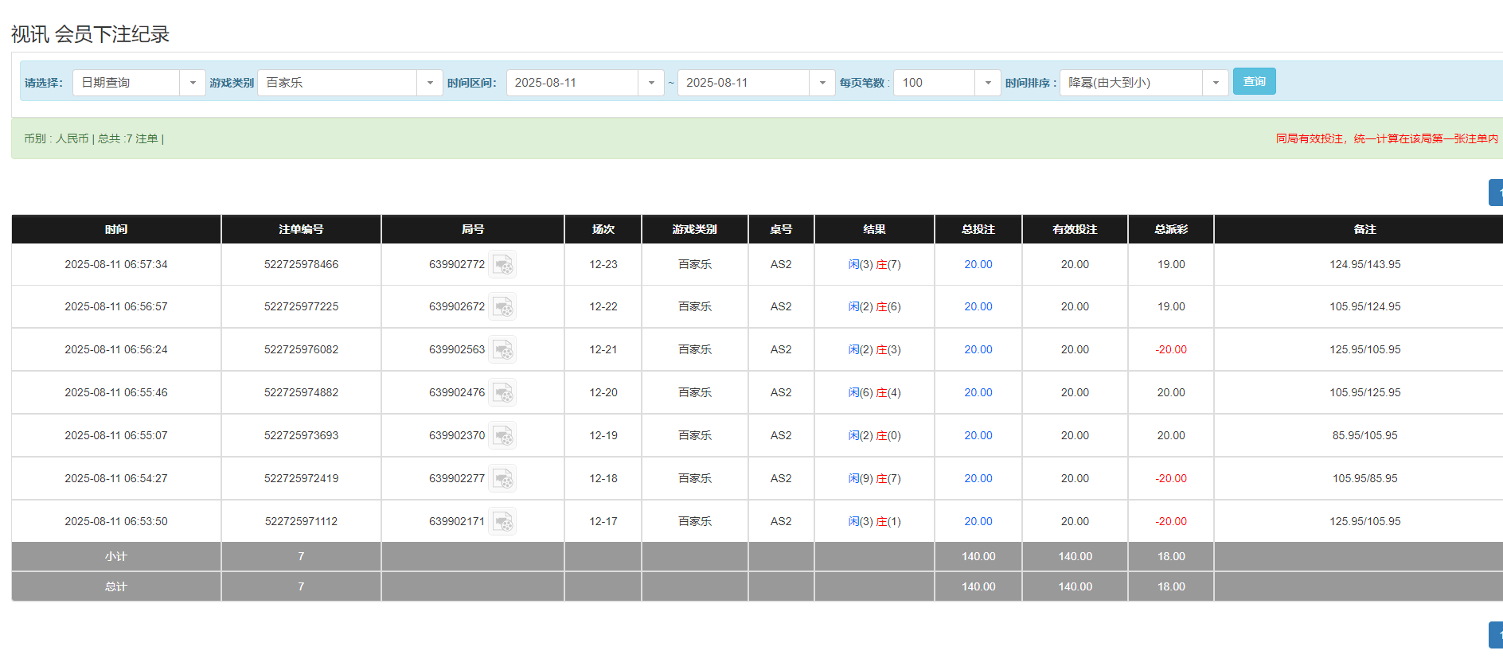Open video replay icon for round 639902772
Screen dimensions: 1503x666
pyautogui.click(x=502, y=264)
